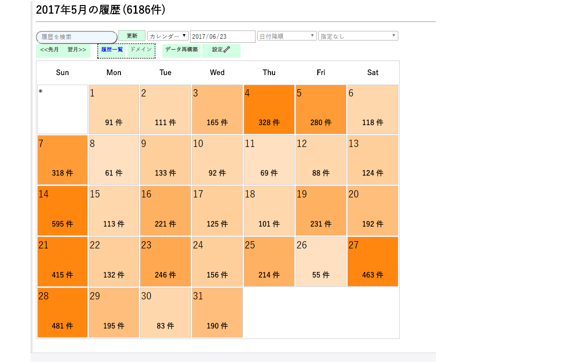
Task: Open May 2 cell with 111 件
Action: (166, 109)
